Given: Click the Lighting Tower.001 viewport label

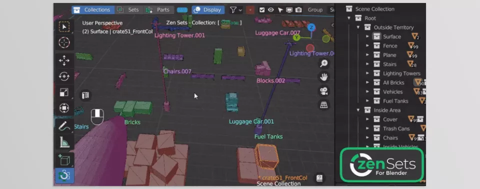Looking at the screenshot, I should pos(179,35).
